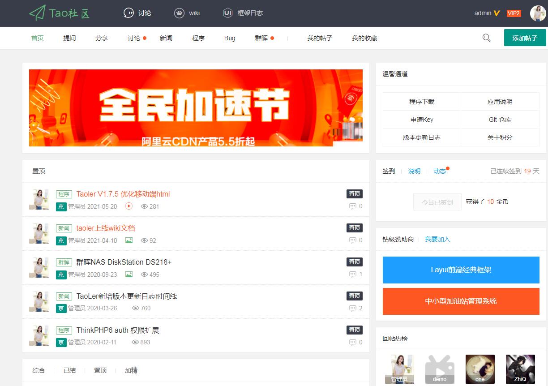Select the 已结 filter tab
548x386 pixels.
coord(69,370)
